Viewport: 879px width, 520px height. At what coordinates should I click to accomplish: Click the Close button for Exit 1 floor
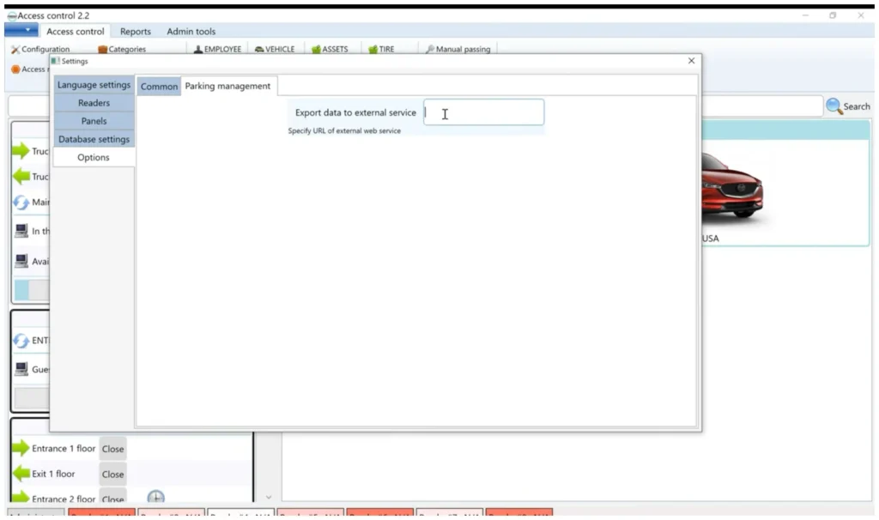(x=112, y=474)
